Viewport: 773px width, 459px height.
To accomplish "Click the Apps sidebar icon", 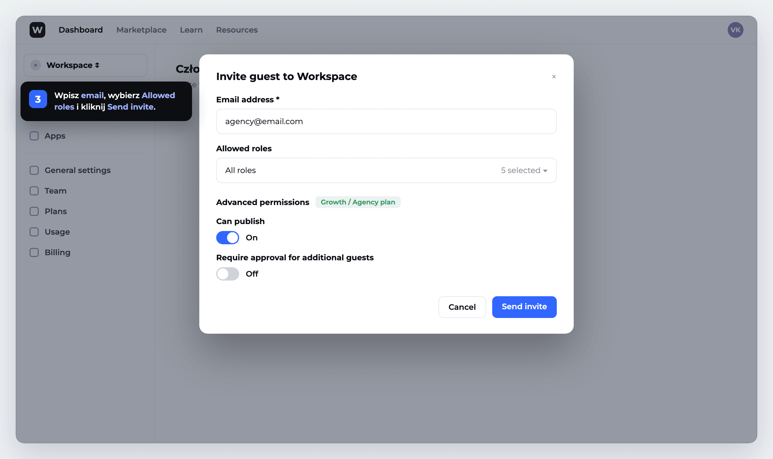I will 34,136.
